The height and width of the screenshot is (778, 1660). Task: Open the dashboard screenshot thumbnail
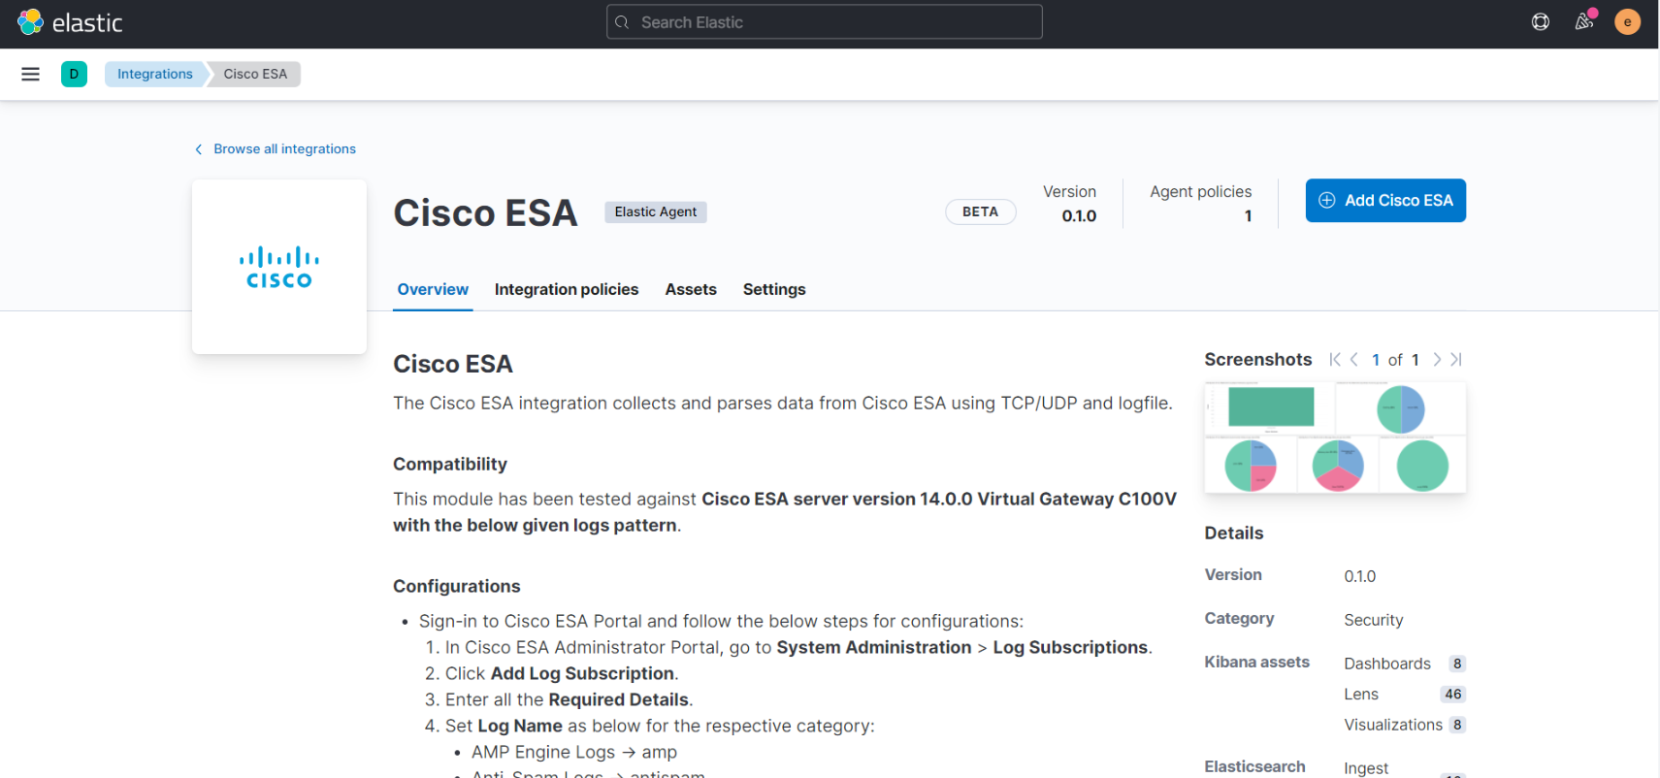click(x=1335, y=438)
